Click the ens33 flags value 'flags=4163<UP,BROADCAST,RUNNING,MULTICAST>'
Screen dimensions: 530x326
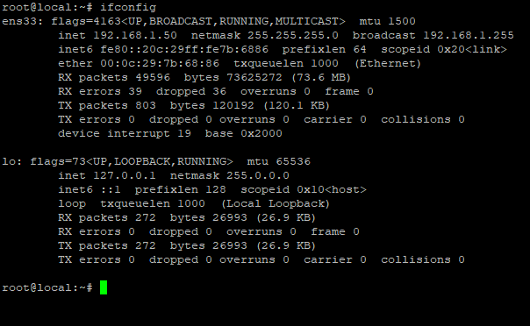[198, 21]
